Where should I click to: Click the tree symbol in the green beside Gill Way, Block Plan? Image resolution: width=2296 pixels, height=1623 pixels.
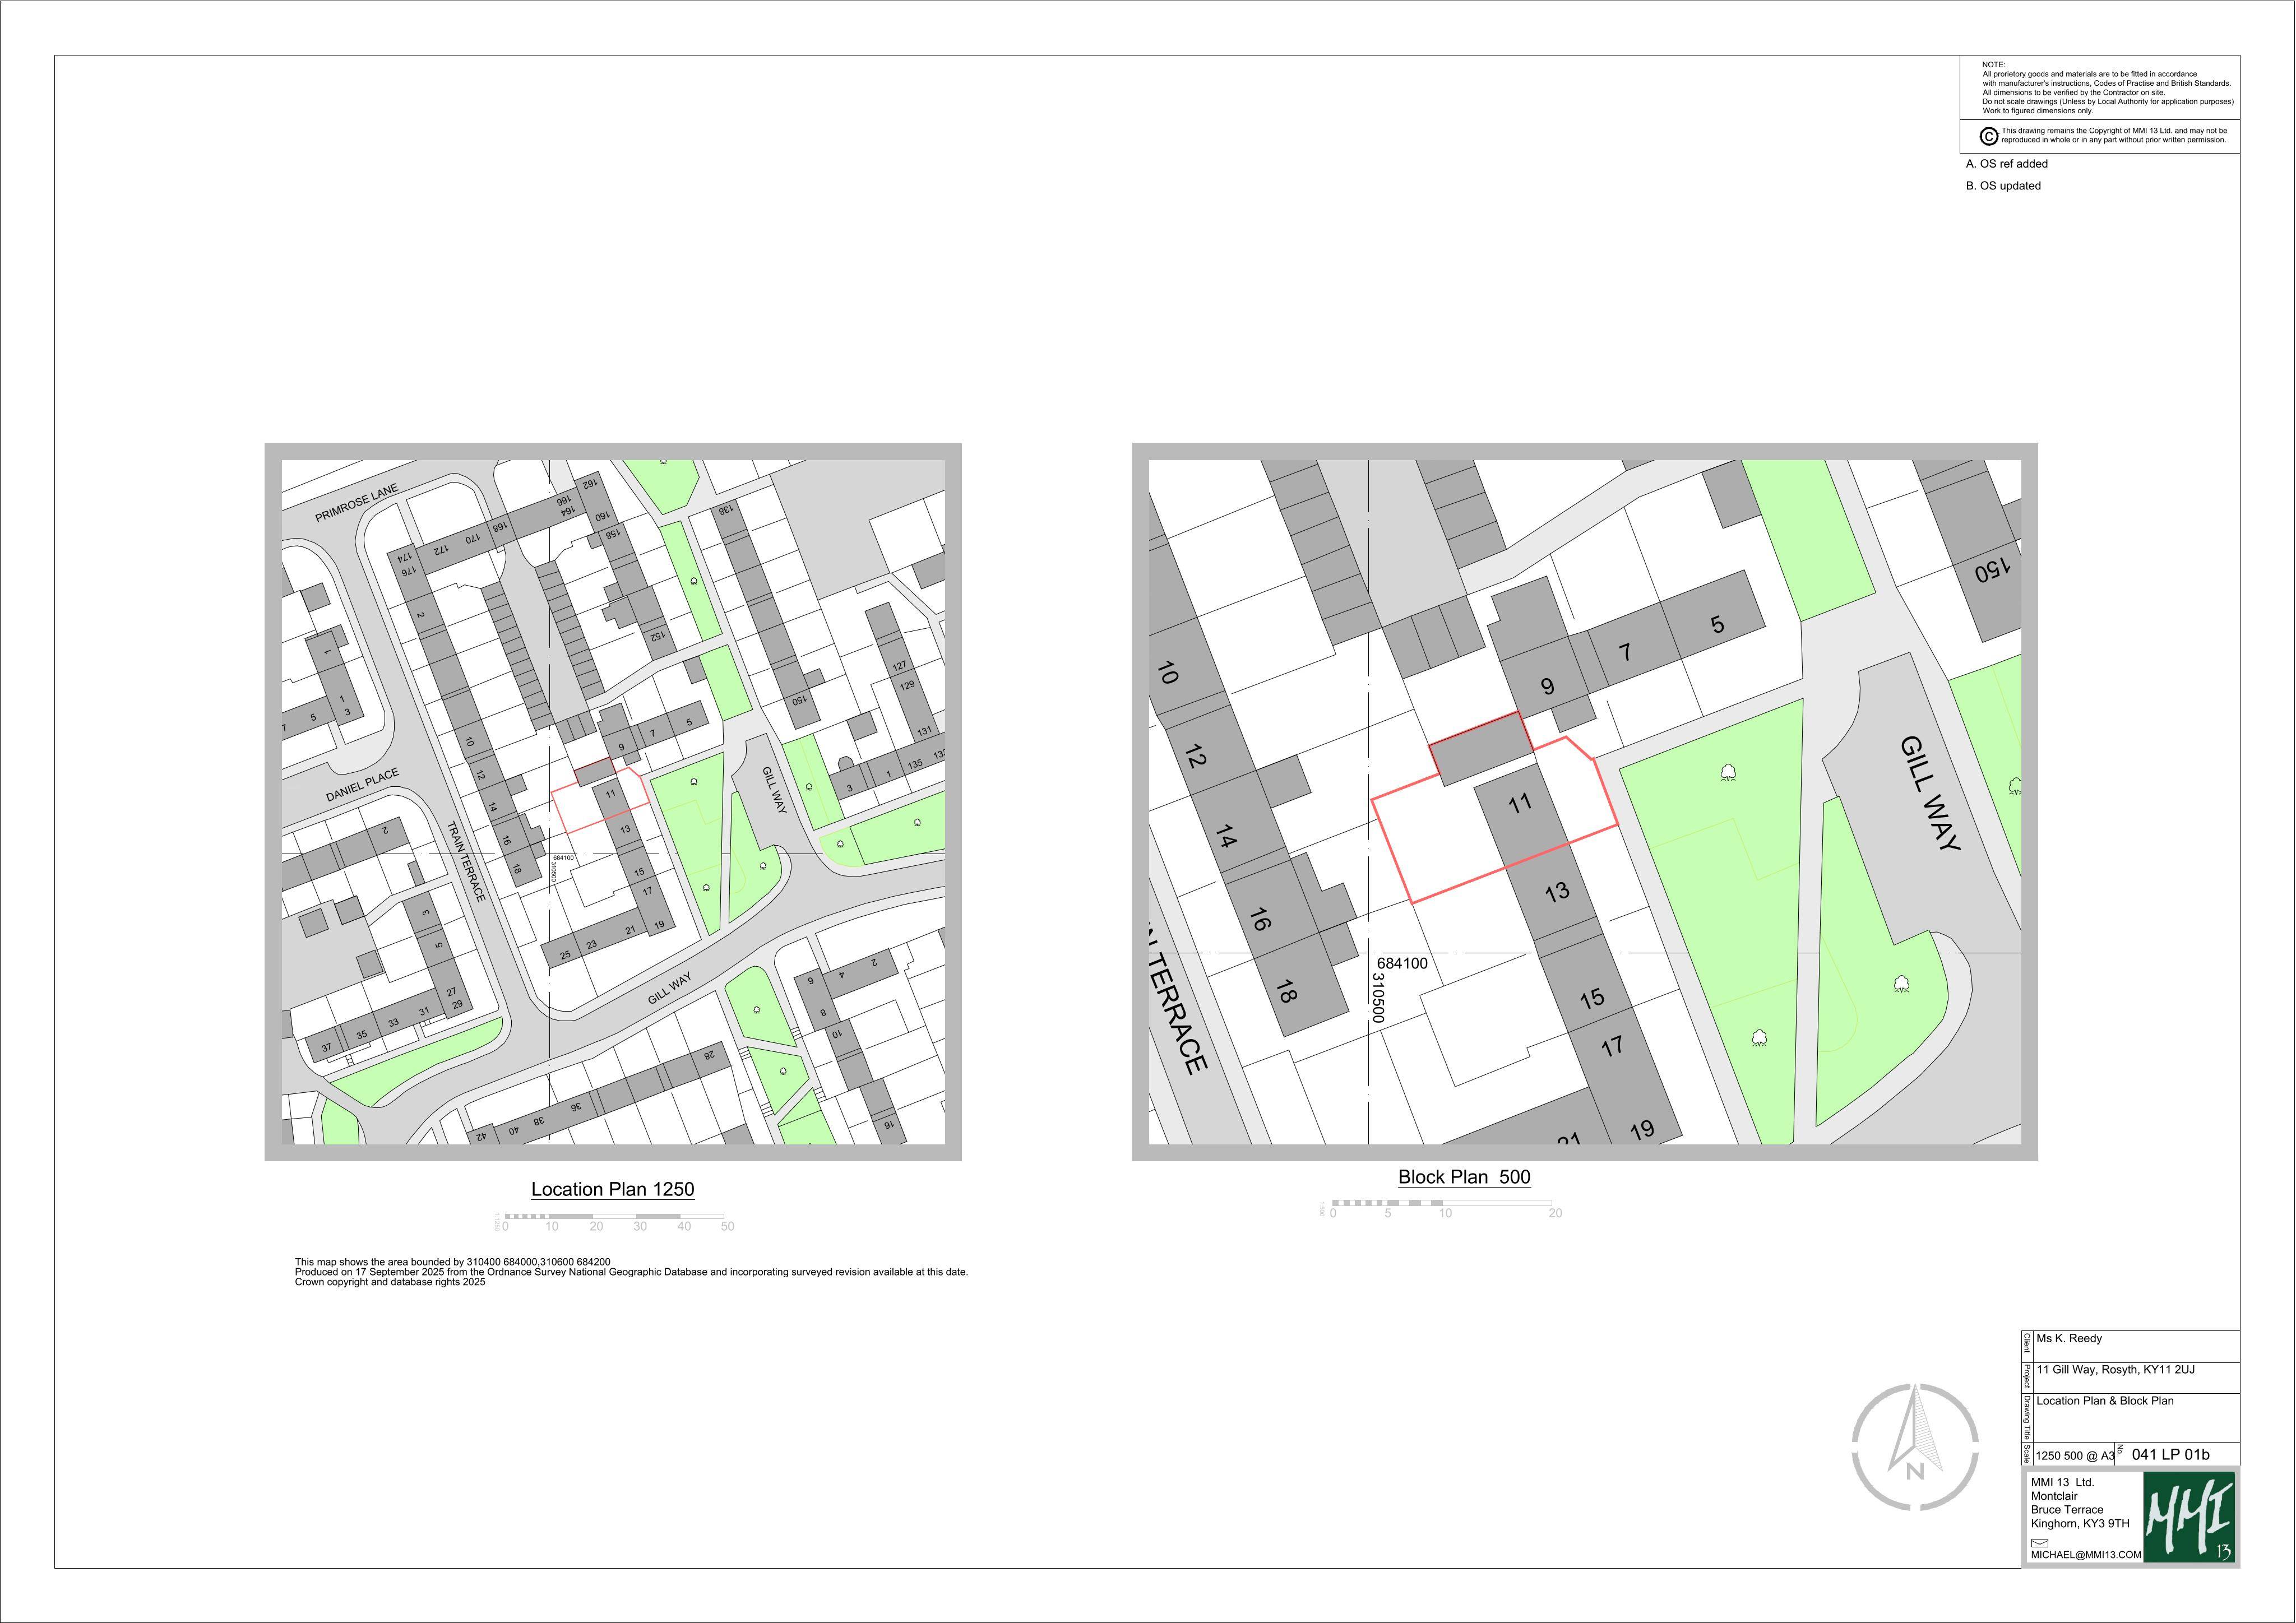(x=1901, y=984)
